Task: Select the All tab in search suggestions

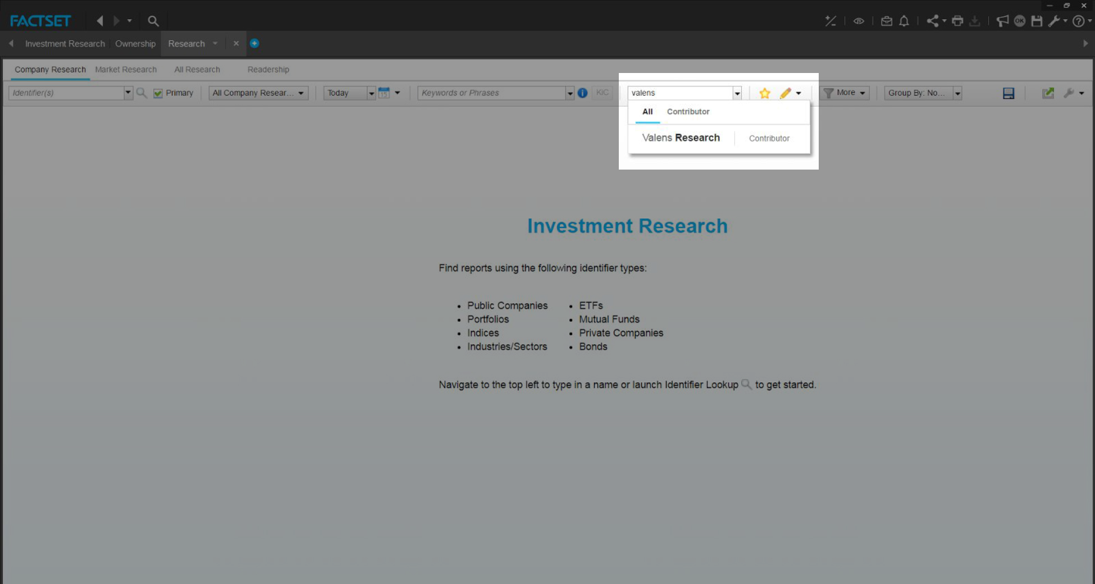Action: click(x=647, y=112)
